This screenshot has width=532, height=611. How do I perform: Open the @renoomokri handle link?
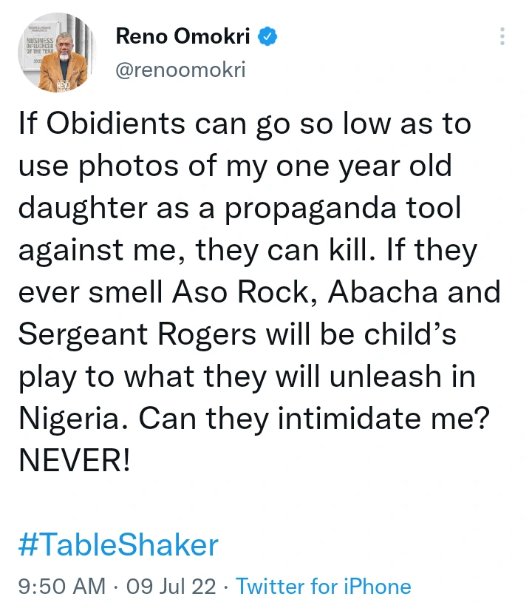coord(180,70)
